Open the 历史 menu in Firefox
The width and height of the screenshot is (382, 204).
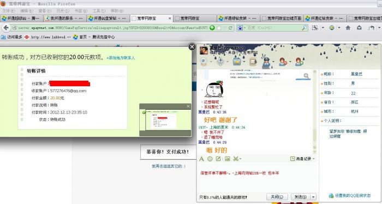[x=63, y=11]
